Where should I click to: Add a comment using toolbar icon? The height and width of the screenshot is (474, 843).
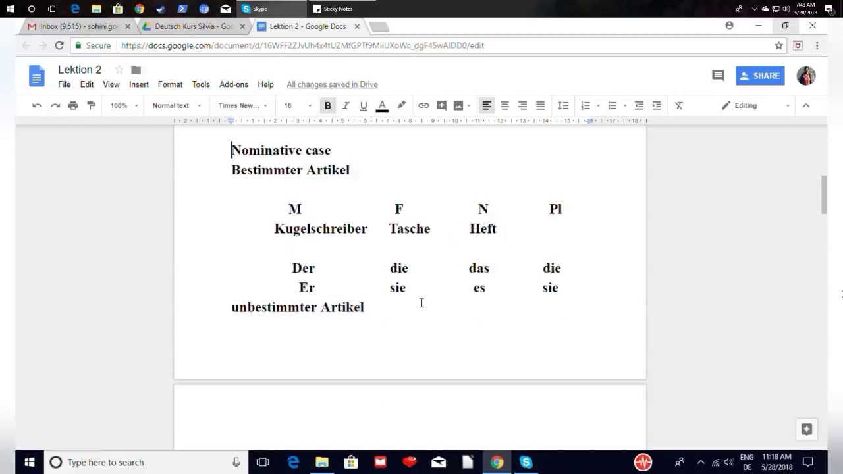(441, 105)
